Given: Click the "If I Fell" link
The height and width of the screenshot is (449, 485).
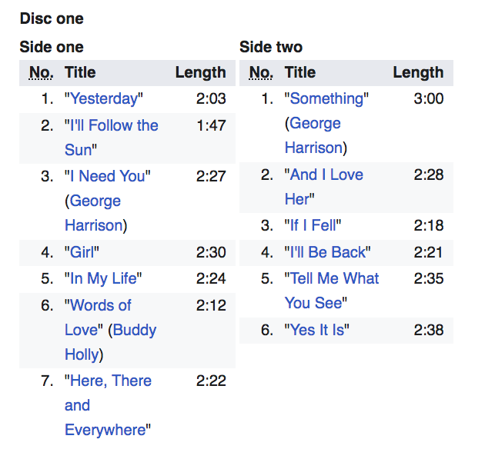Looking at the screenshot, I should click(313, 226).
